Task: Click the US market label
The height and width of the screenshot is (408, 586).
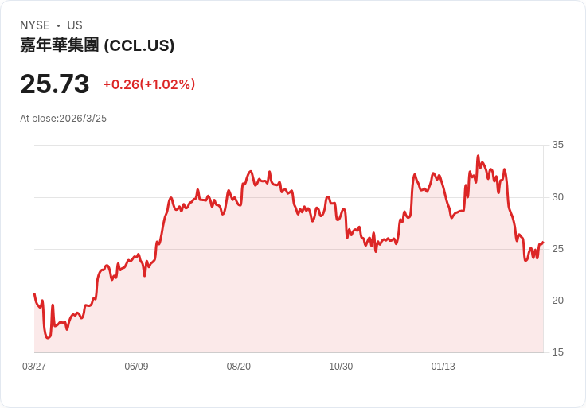Action: pyautogui.click(x=75, y=25)
